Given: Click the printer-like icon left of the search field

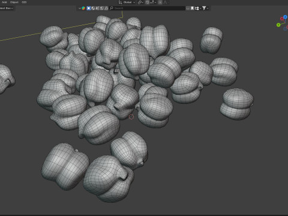Looking at the screenshot, I should point(106,8).
